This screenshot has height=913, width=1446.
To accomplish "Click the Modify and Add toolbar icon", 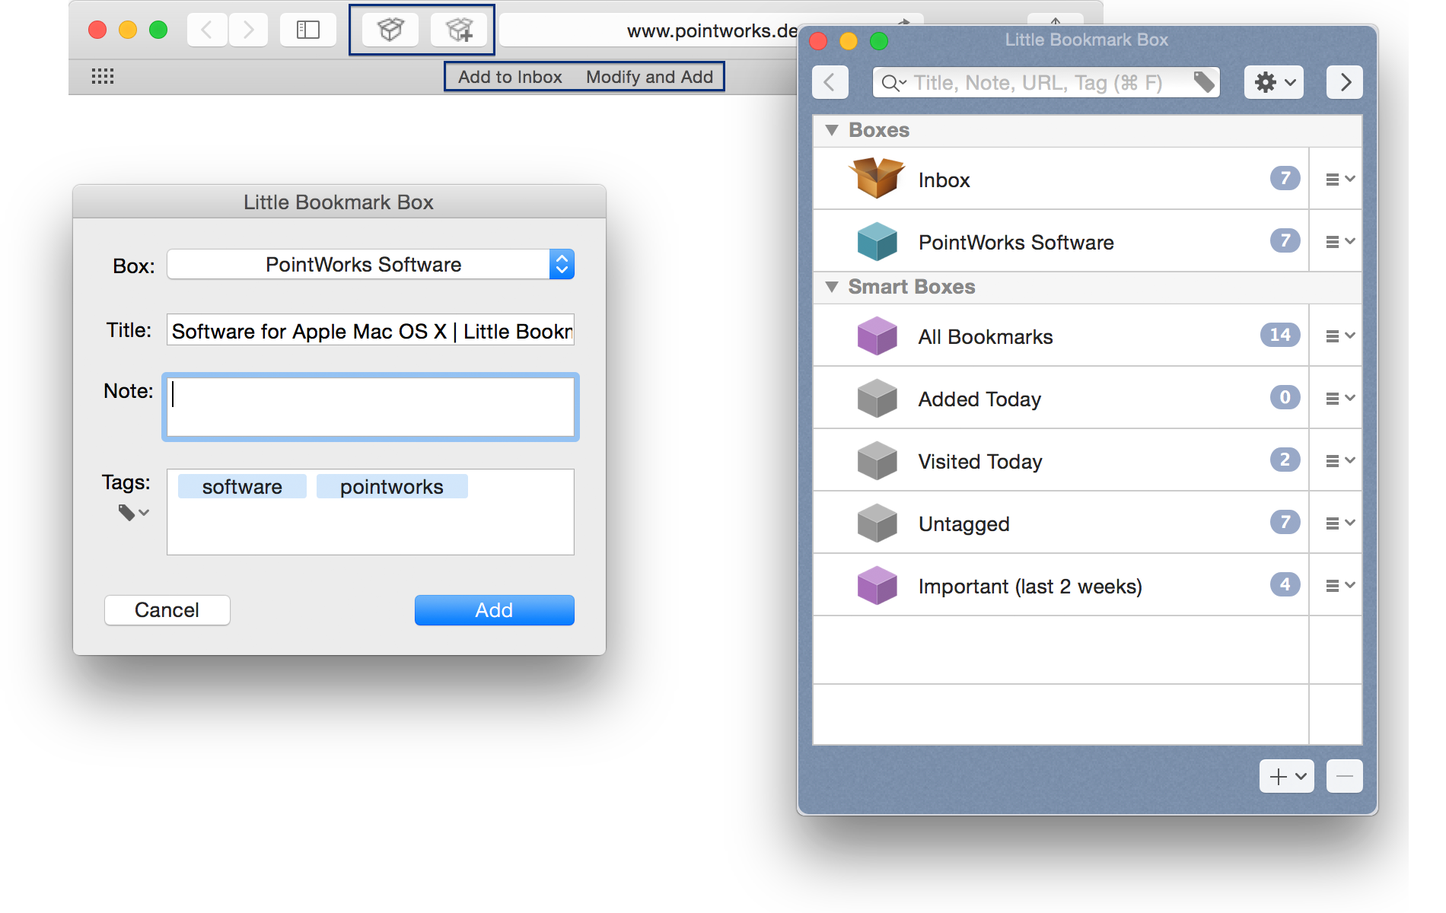I will [460, 30].
